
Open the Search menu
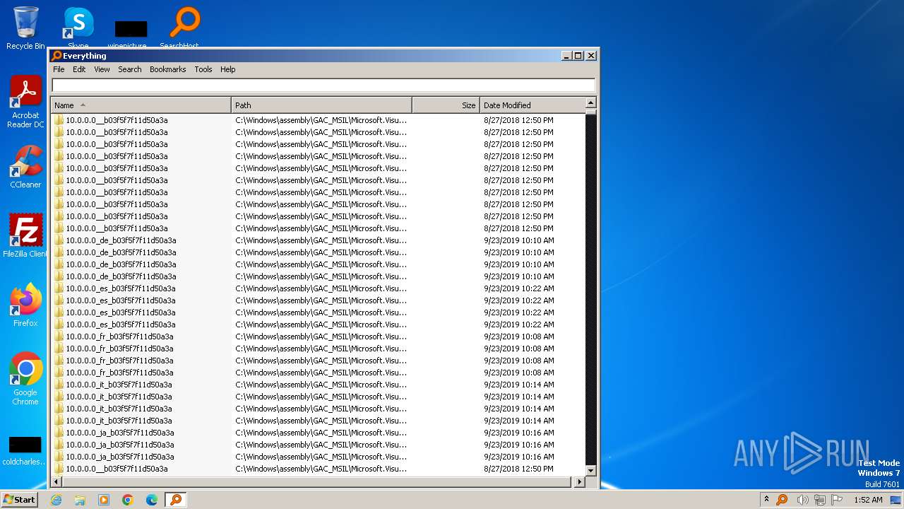(129, 69)
